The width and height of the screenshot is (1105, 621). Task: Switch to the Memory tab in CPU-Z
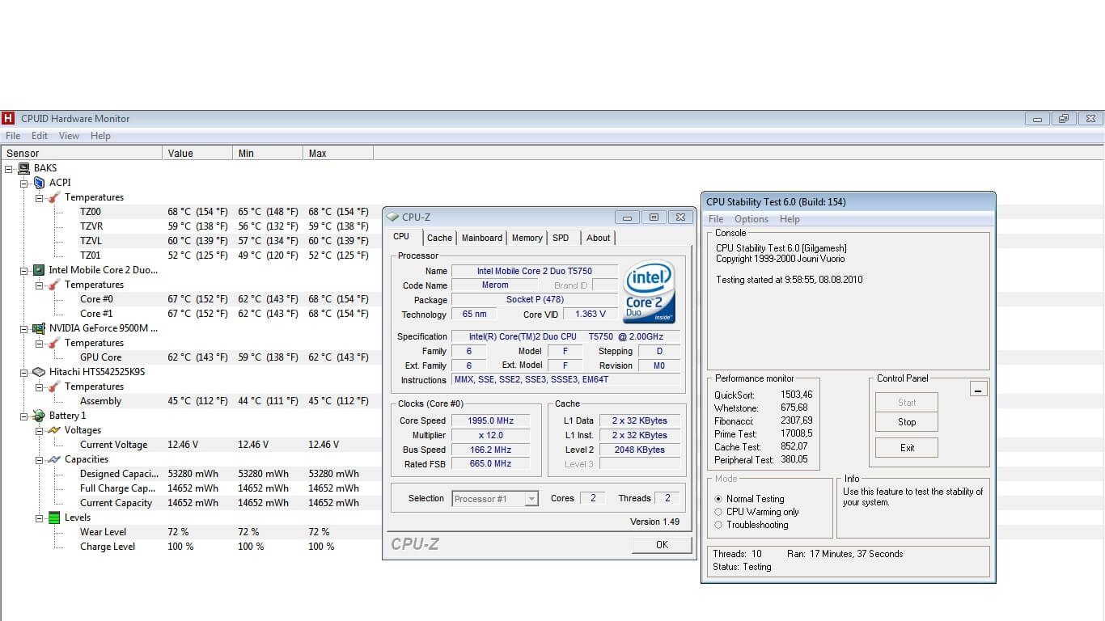[527, 238]
